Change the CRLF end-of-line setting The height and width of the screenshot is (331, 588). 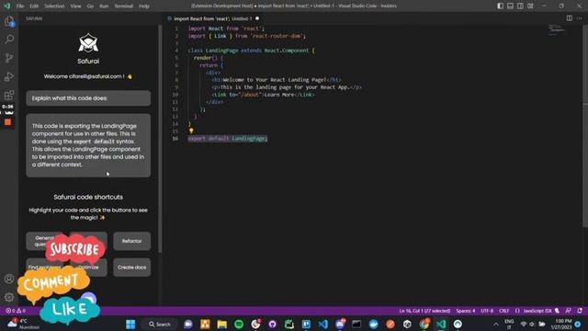(504, 311)
